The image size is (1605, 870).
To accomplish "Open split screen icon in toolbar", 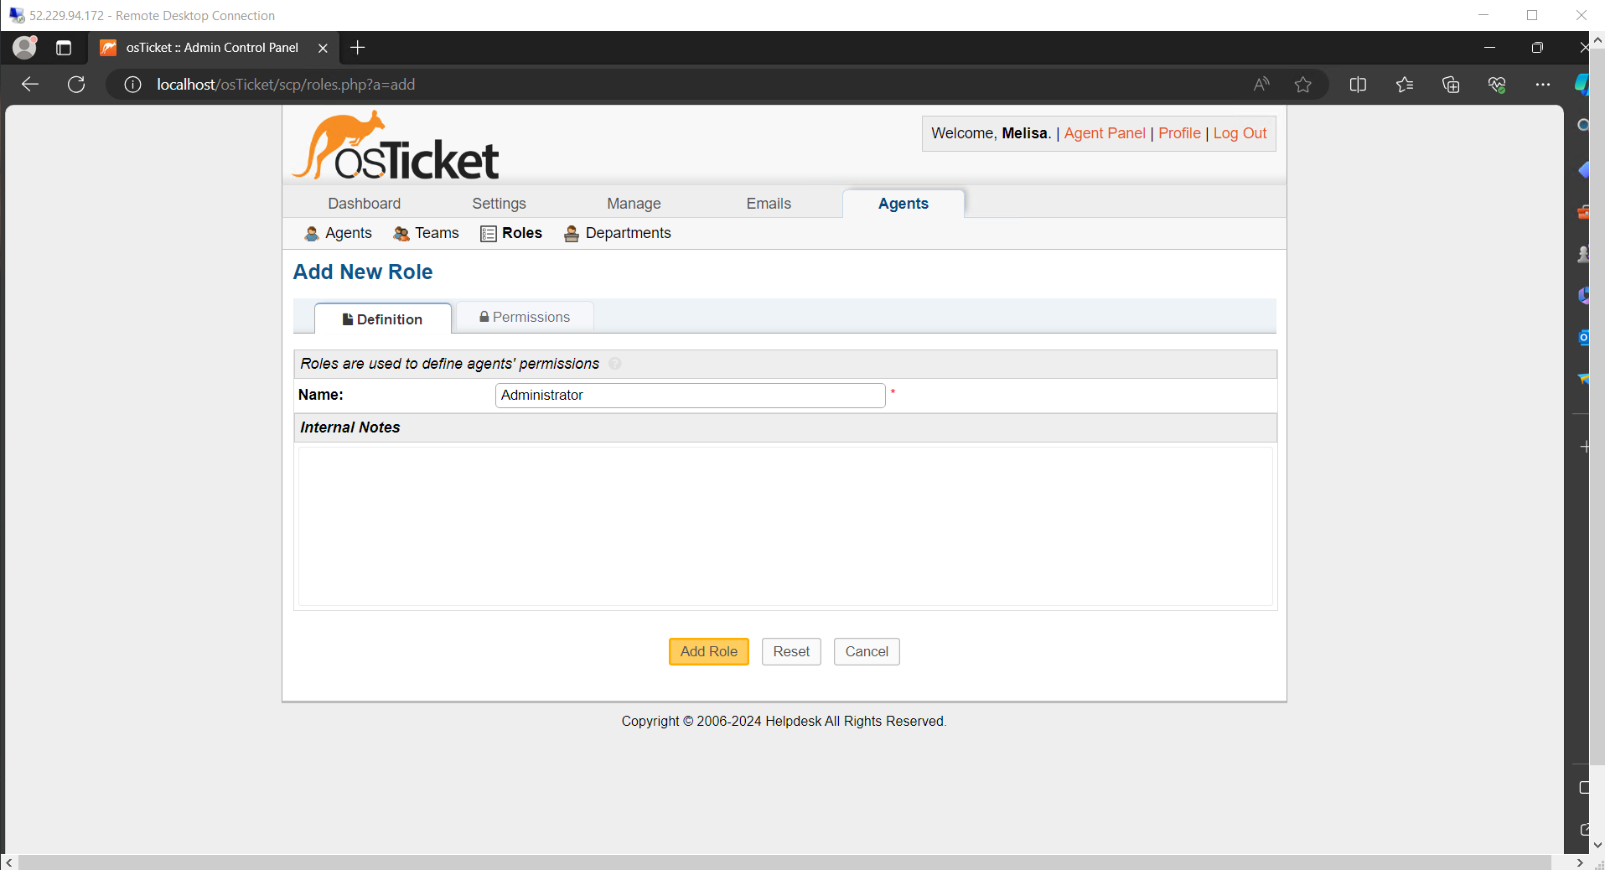I will [x=1358, y=84].
